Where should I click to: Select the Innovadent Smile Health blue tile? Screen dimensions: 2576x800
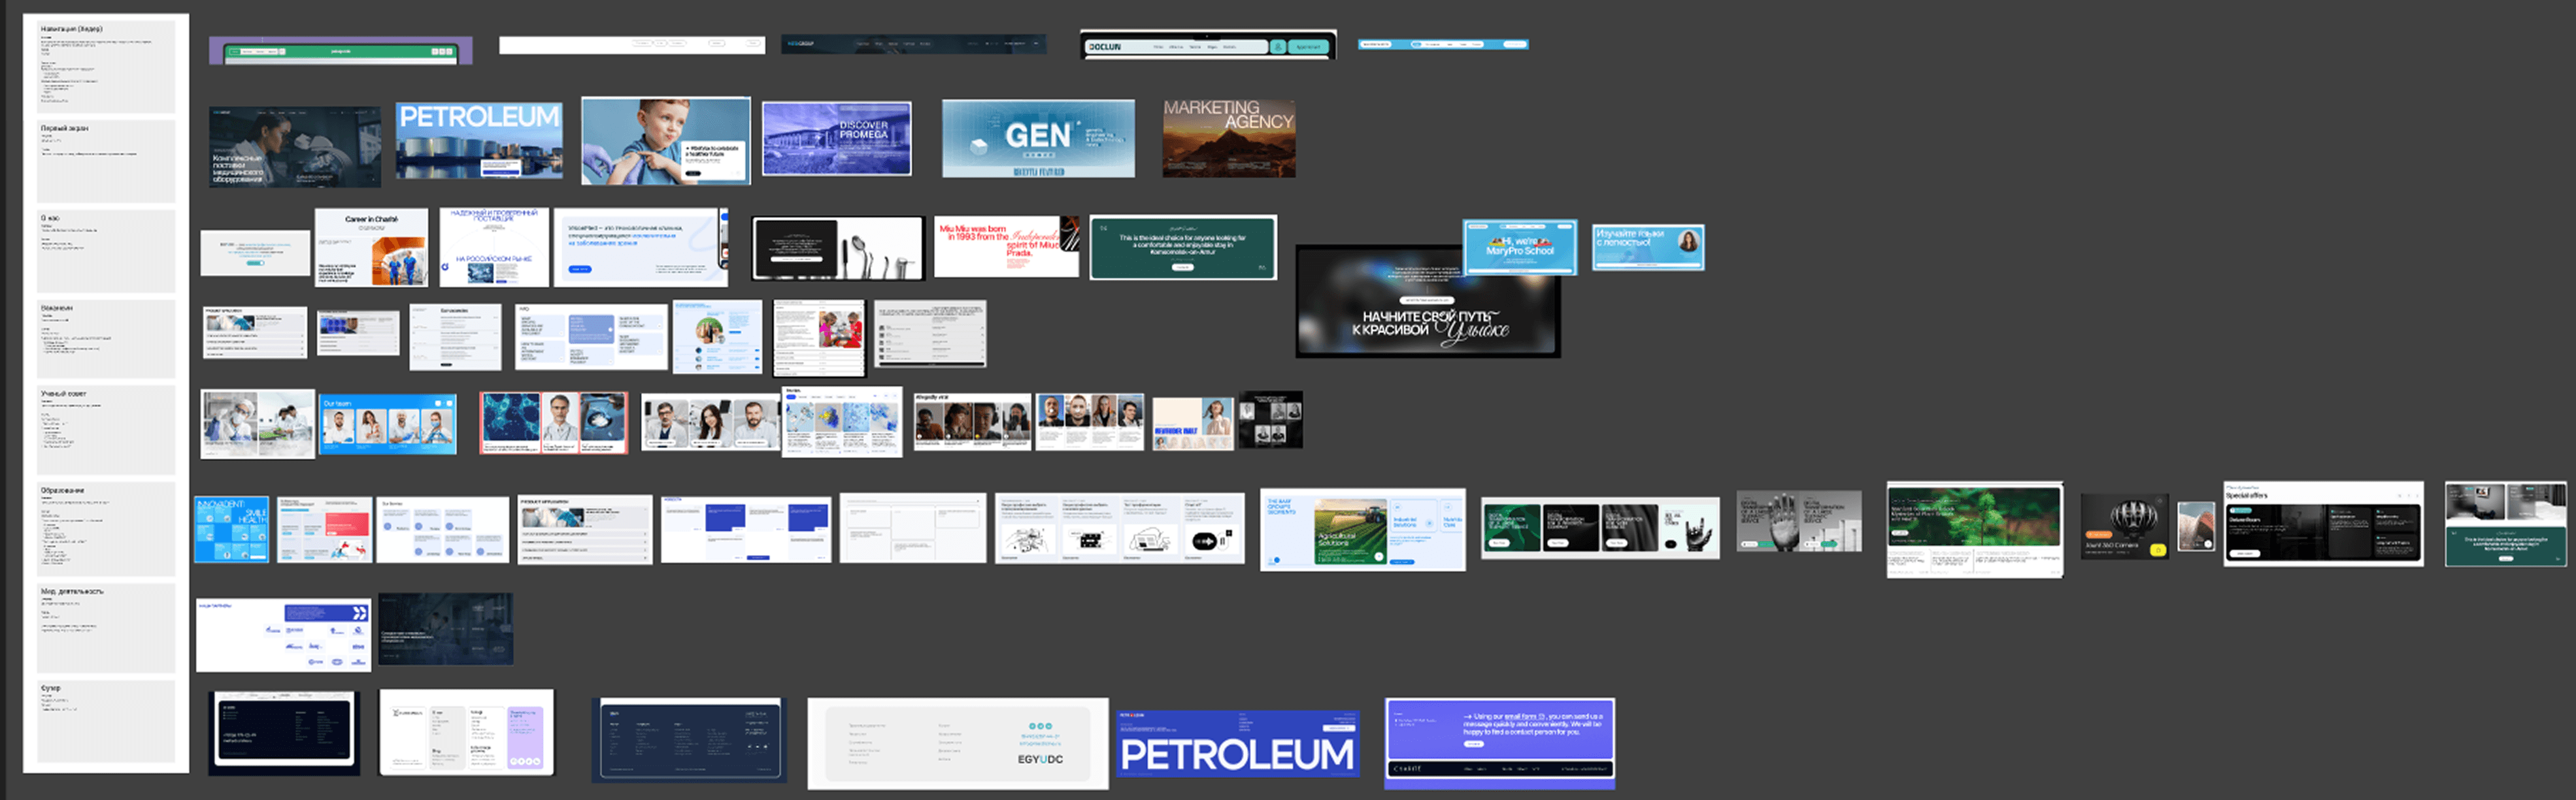pos(231,528)
